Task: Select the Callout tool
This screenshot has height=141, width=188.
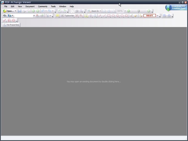Action: point(81,16)
